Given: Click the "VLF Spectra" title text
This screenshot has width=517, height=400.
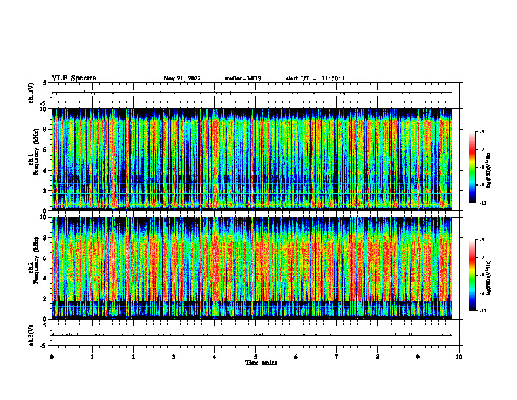Looking at the screenshot, I should coord(74,78).
